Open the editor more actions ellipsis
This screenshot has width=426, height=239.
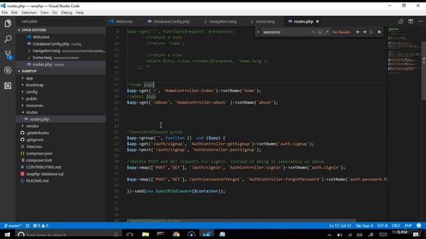tap(420, 21)
